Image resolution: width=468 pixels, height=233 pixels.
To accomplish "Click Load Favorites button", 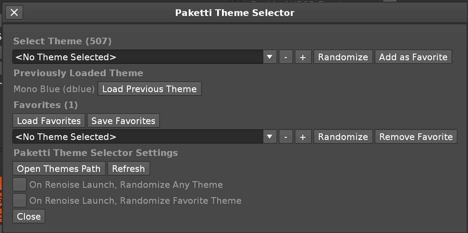I will [x=49, y=121].
